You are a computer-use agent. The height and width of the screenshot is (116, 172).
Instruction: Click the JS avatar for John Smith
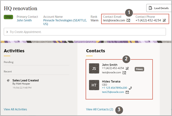click(94, 68)
